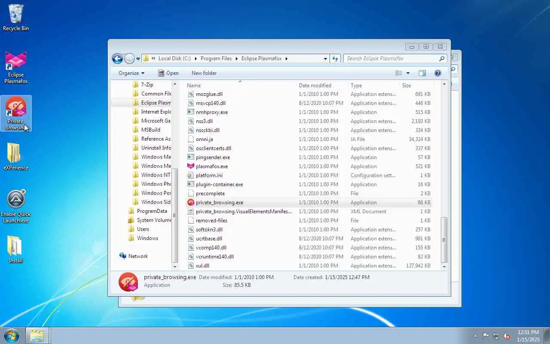Screen dimensions: 550x344
Task: Expand the breadcrumb overflow chevron
Action: [x=153, y=58]
